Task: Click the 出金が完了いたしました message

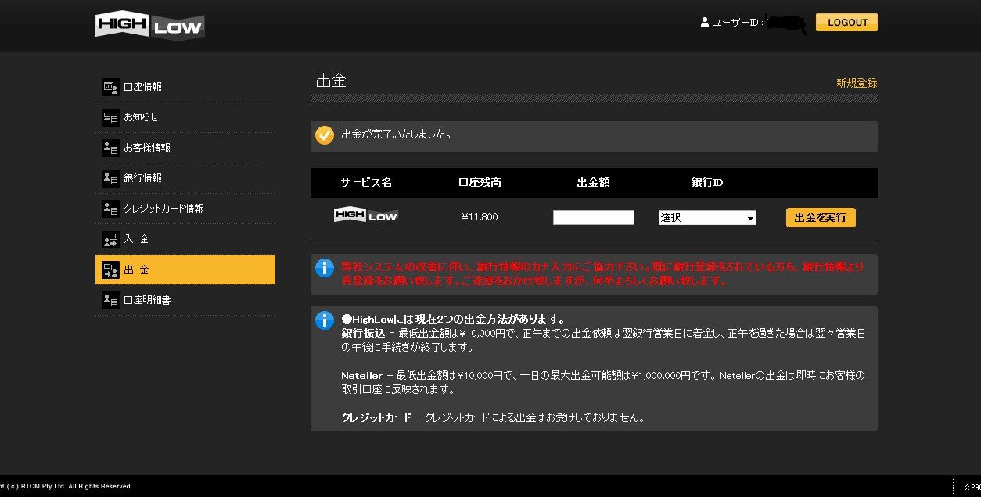Action: click(397, 134)
